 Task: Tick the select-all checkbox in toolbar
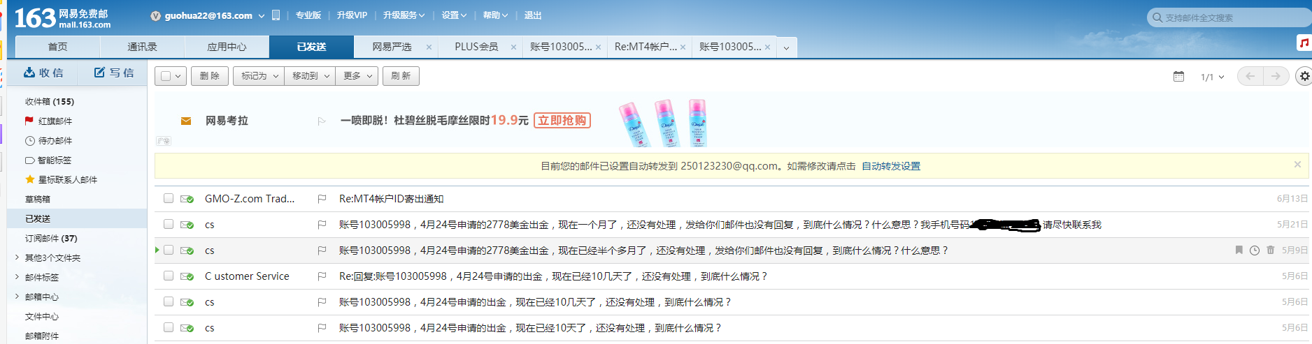(x=166, y=76)
